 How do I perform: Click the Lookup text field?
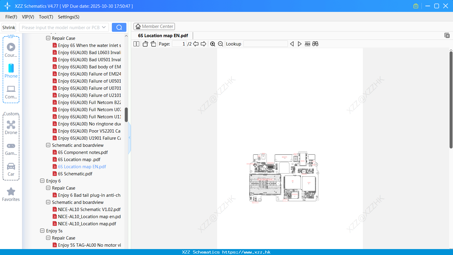pyautogui.click(x=266, y=44)
